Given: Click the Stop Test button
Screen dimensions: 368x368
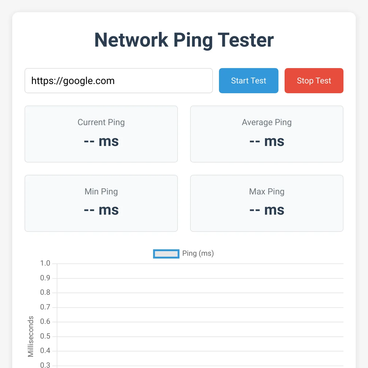Looking at the screenshot, I should [314, 81].
